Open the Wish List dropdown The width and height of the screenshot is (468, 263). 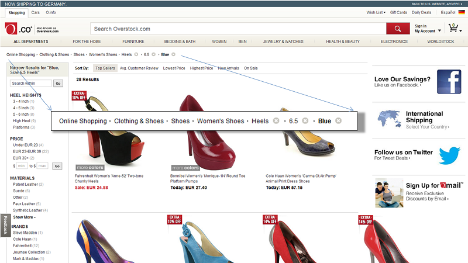pos(376,12)
